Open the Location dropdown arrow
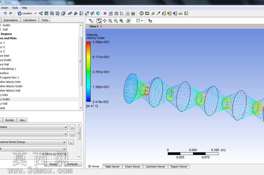Image resolution: width=264 pixels, height=175 pixels. click(x=35, y=14)
